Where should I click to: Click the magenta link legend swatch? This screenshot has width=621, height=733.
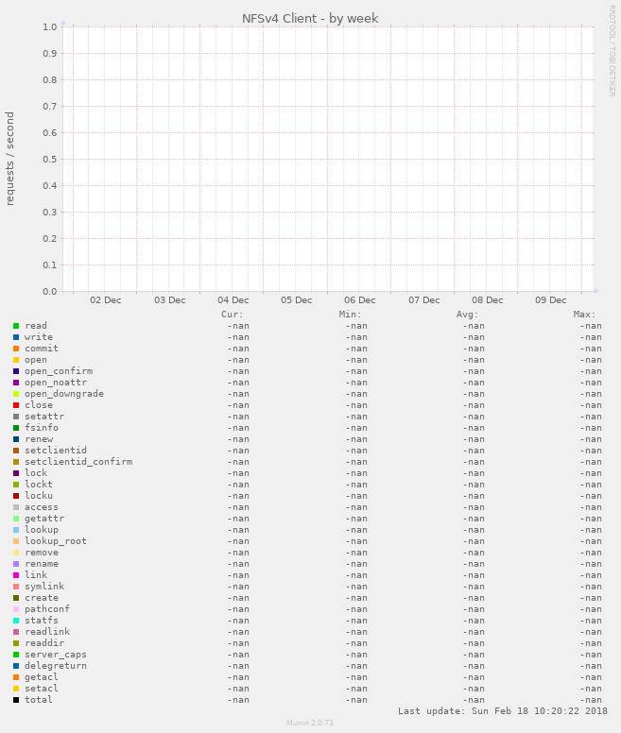pyautogui.click(x=16, y=575)
